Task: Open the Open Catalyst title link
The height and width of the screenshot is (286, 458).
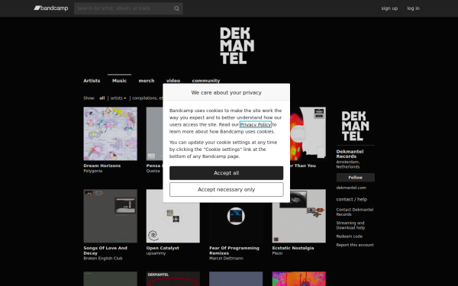Action: 163,248
